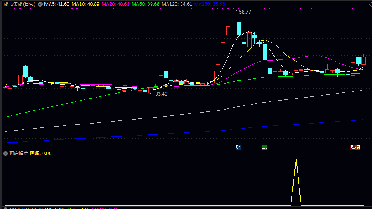The height and width of the screenshot is (209, 372).
Task: Click the 58.77 high price annotation
Action: (x=245, y=12)
